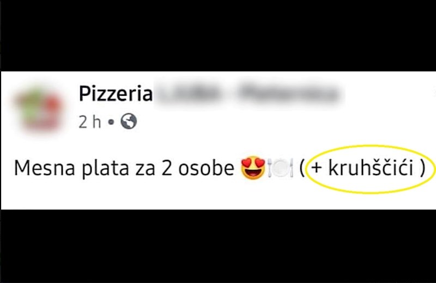436x283 pixels.
Task: Click the heart-eyes smiley emoji
Action: coord(253,168)
